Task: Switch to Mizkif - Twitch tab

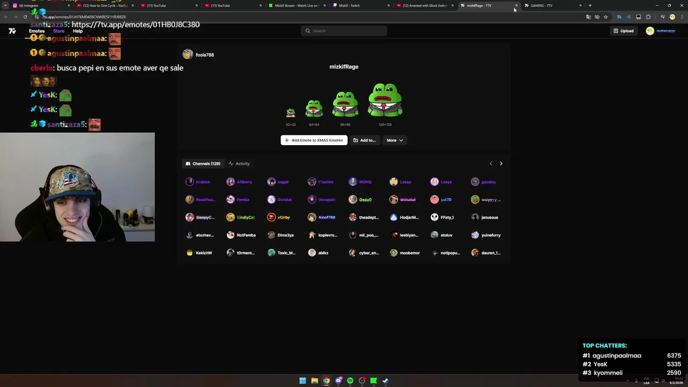Action: point(360,5)
